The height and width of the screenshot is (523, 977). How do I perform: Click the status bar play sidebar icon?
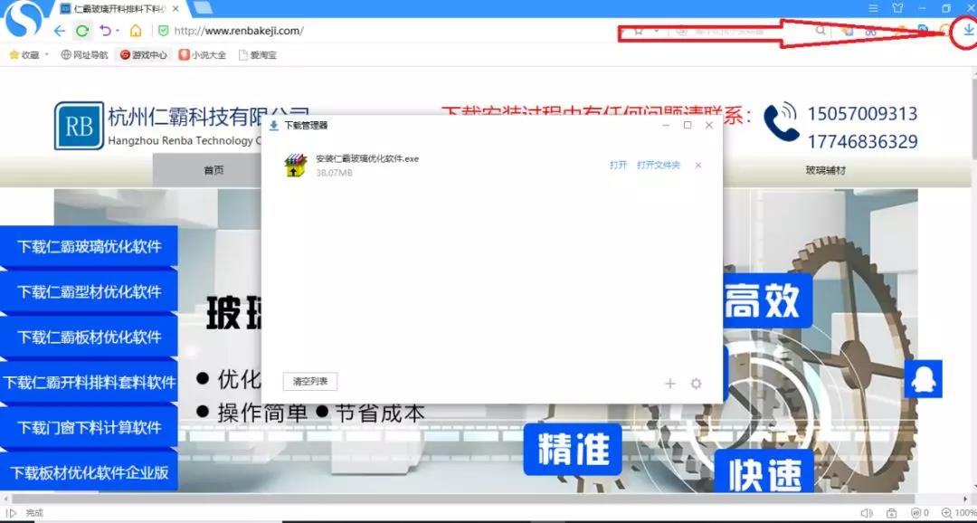11,513
